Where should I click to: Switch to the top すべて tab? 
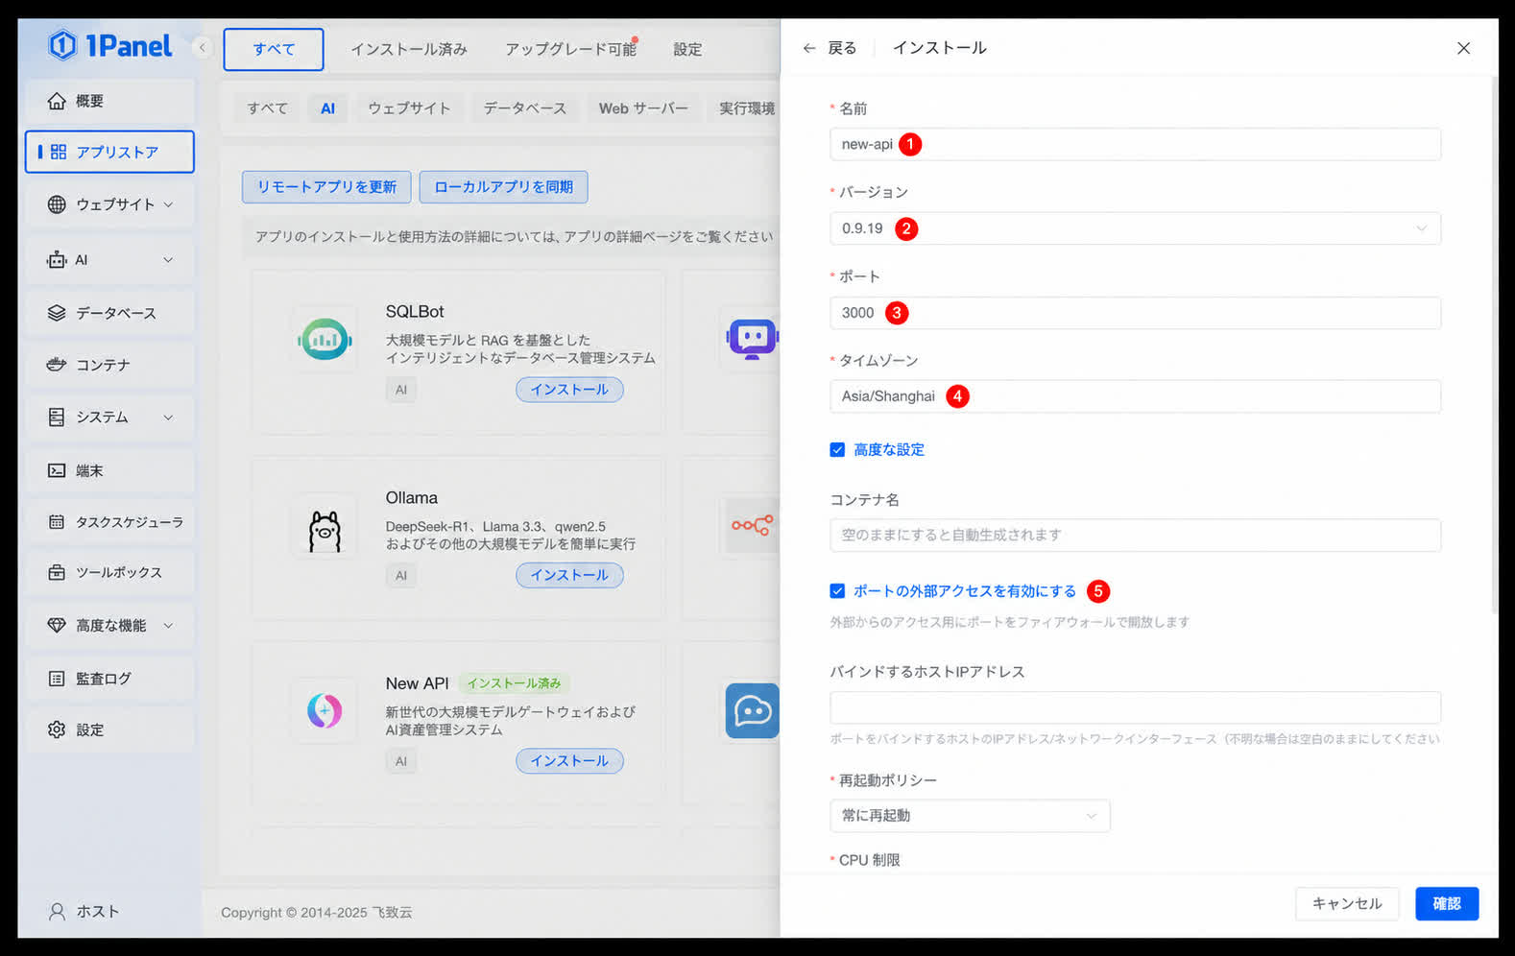coord(274,49)
